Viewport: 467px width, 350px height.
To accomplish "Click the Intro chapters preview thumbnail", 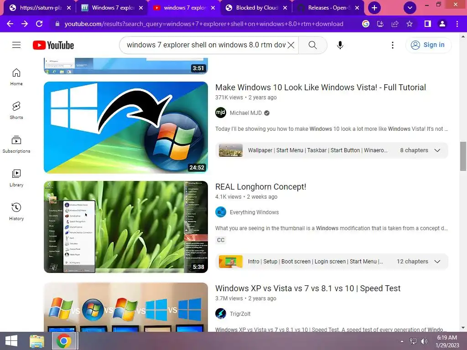I will [x=230, y=262].
